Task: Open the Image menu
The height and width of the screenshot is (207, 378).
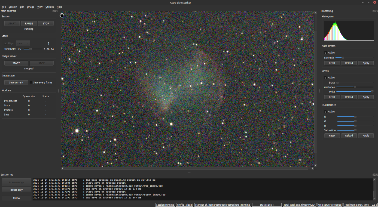Action: 31,7
